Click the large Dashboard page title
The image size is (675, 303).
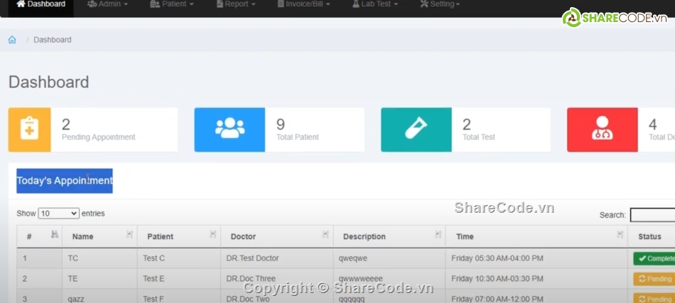click(48, 82)
